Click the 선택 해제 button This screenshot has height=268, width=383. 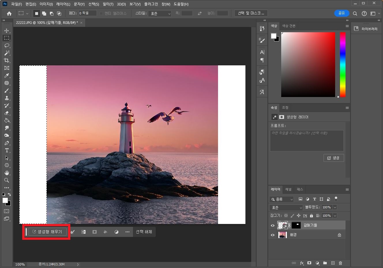[144, 232]
